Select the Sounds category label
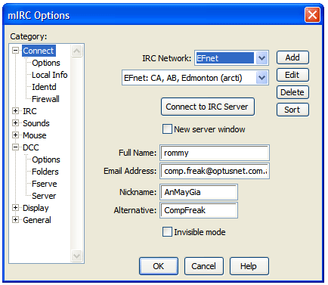Viewport: 328px width, 285px height. [36, 123]
